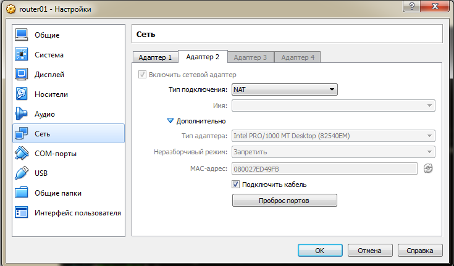
Task: Close the router01 settings window
Action: pyautogui.click(x=435, y=6)
